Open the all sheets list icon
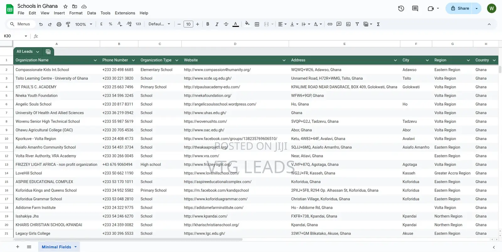Viewport: 502px width, 252px height. [x=29, y=247]
